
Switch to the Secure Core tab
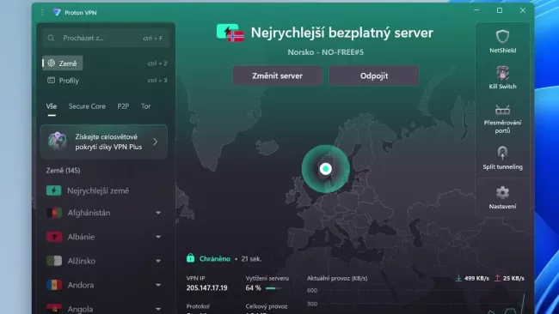coord(87,106)
